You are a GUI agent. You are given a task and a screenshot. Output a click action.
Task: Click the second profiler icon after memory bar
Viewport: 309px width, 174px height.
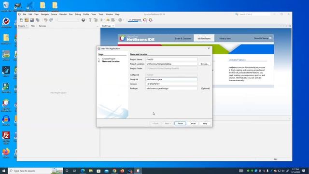[x=151, y=20]
